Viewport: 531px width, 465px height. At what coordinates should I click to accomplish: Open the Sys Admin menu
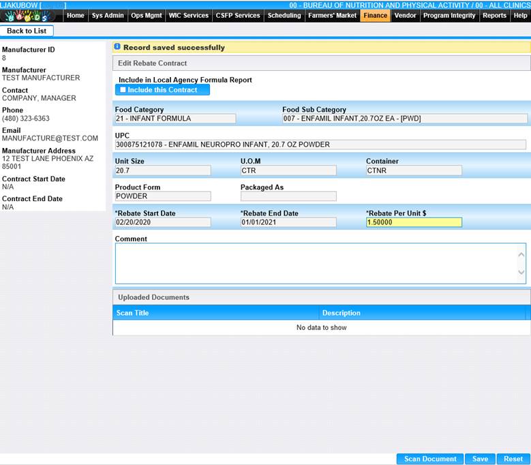[108, 15]
